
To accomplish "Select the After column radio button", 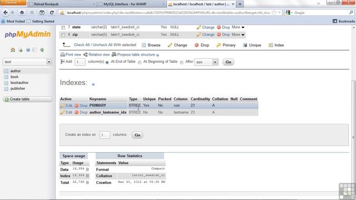I will [x=181, y=62].
